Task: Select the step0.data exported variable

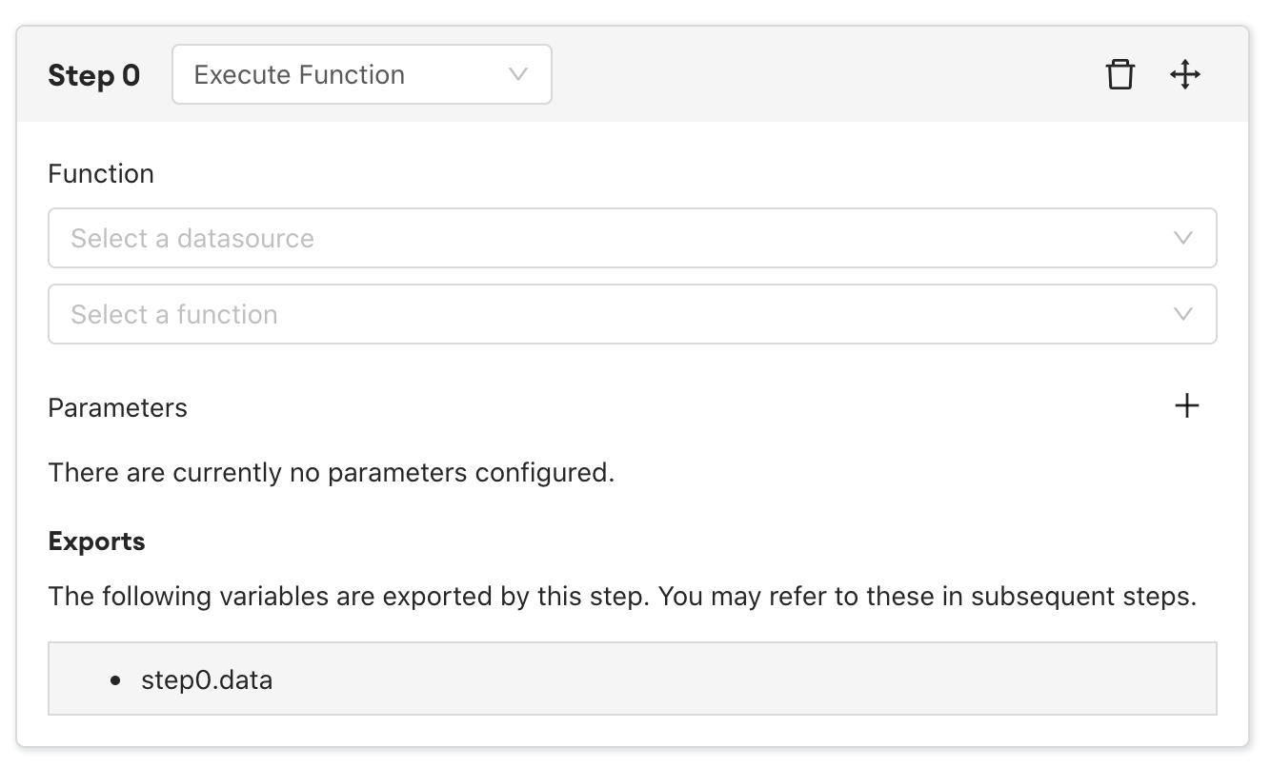Action: pyautogui.click(x=207, y=680)
